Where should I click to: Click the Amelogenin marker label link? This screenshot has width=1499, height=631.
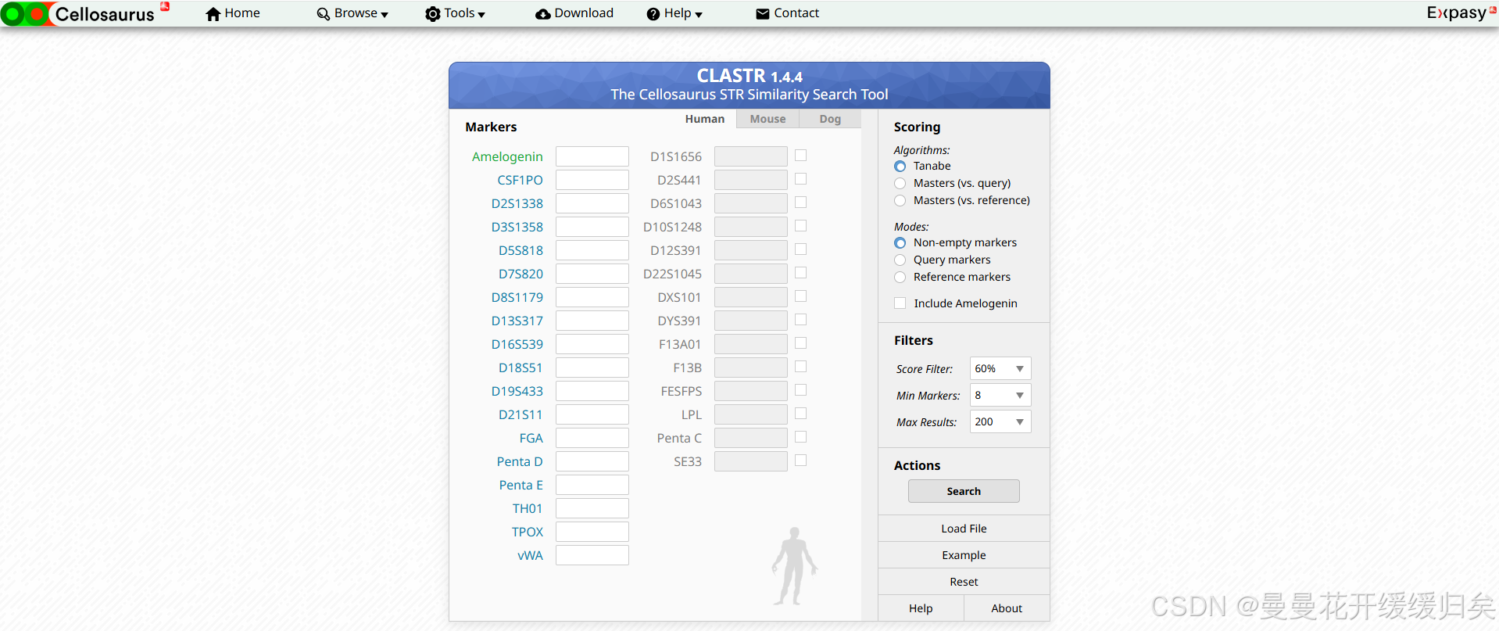pyautogui.click(x=507, y=157)
